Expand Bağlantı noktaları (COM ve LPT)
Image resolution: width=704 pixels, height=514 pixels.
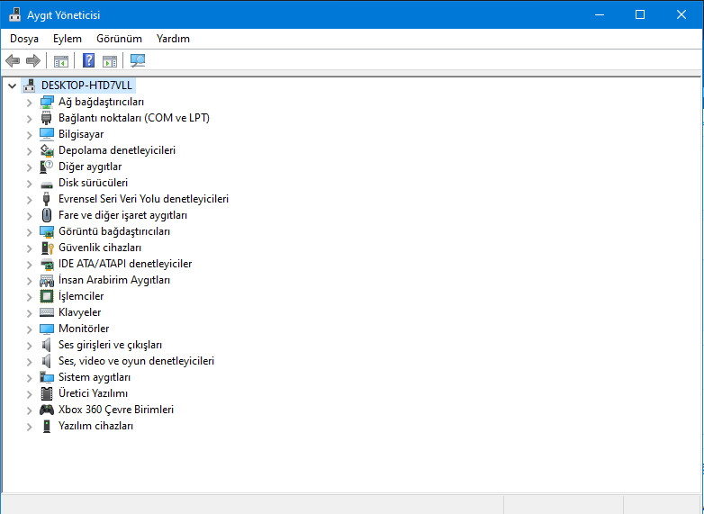click(30, 119)
